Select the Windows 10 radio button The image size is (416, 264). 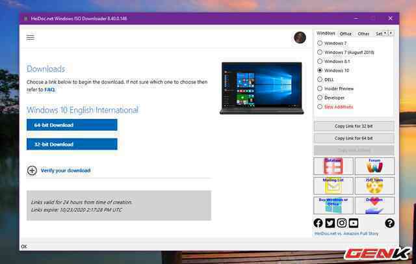click(x=320, y=70)
